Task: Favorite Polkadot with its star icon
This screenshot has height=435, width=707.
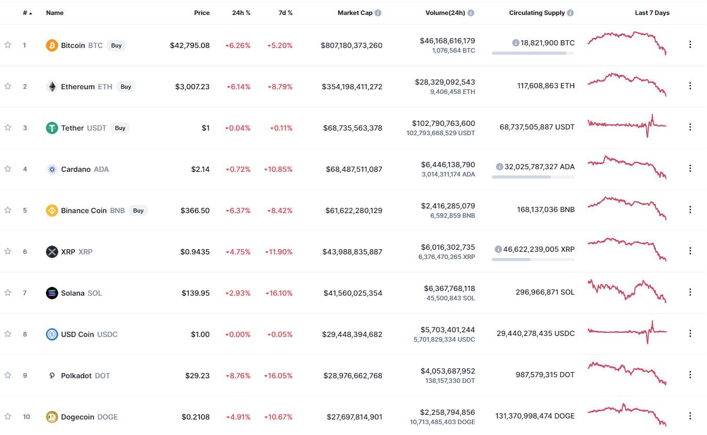Action: point(8,375)
